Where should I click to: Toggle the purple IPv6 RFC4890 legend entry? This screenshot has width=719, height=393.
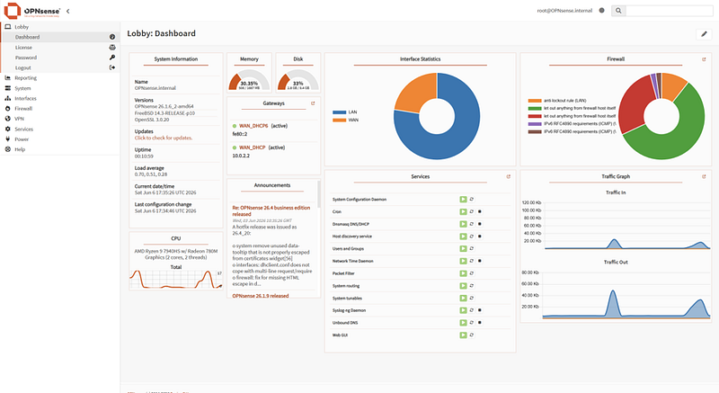click(572, 124)
